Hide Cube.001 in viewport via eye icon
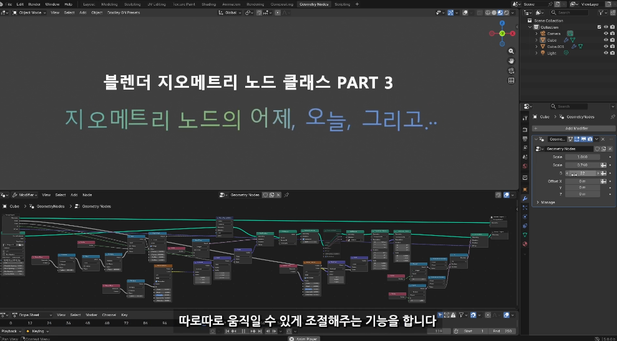The height and width of the screenshot is (341, 617). tap(606, 46)
